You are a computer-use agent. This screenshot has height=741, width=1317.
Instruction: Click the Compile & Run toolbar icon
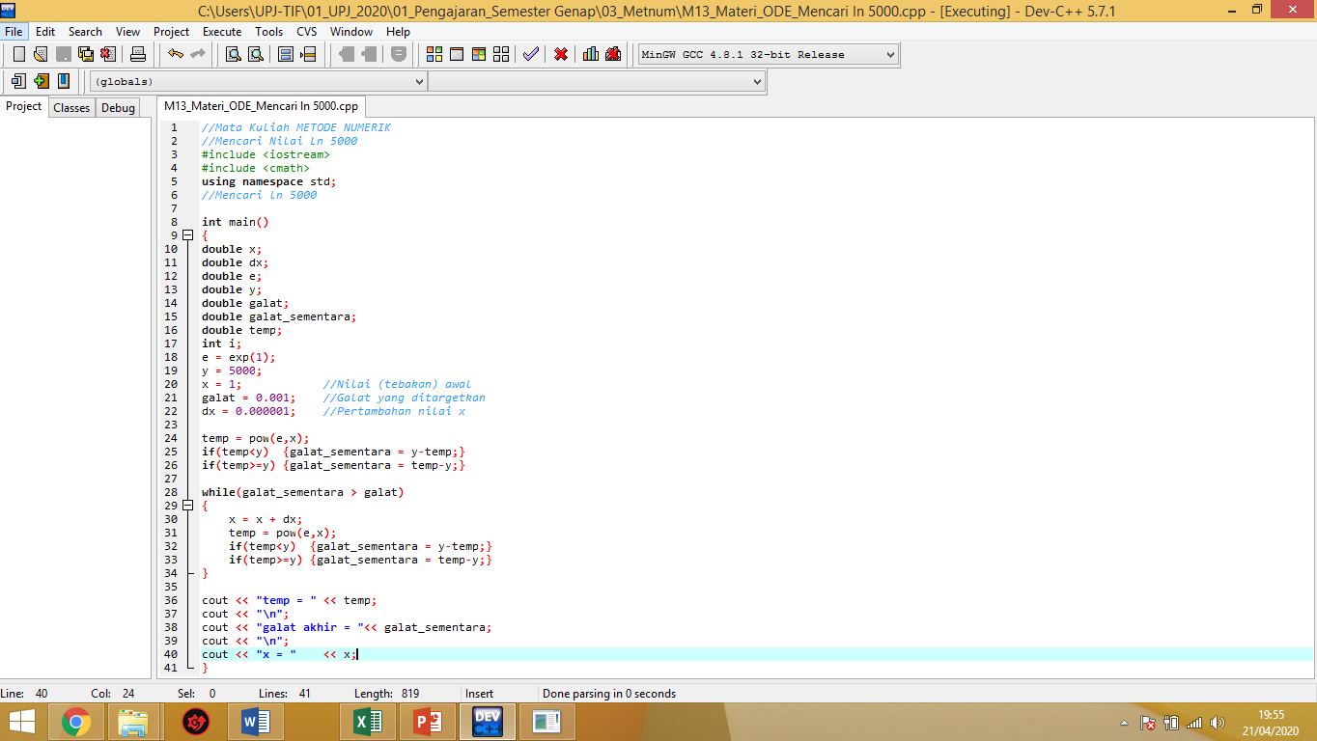tap(478, 54)
